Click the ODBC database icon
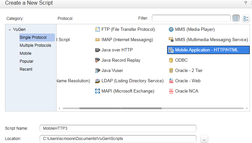The width and height of the screenshot is (252, 143). [171, 60]
